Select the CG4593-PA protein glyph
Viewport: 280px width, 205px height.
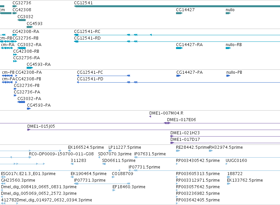click(29, 109)
